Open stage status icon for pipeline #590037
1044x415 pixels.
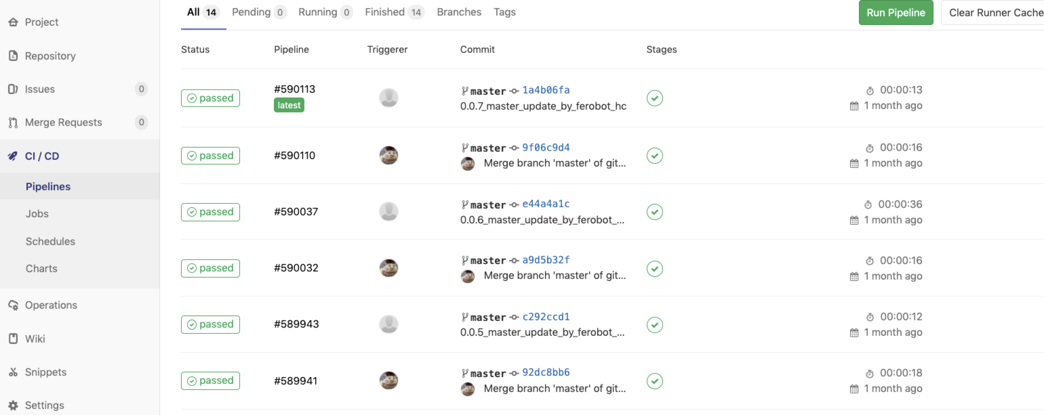coord(655,212)
